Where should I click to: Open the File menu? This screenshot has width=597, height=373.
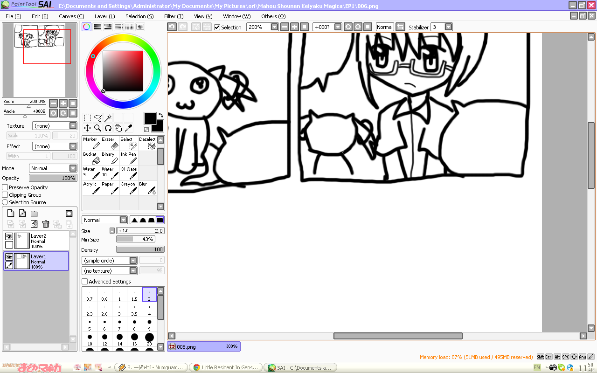click(14, 16)
